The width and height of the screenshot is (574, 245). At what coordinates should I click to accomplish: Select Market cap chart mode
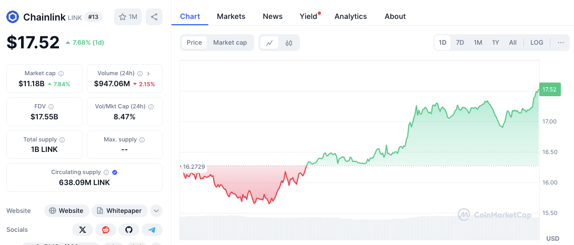click(x=230, y=43)
